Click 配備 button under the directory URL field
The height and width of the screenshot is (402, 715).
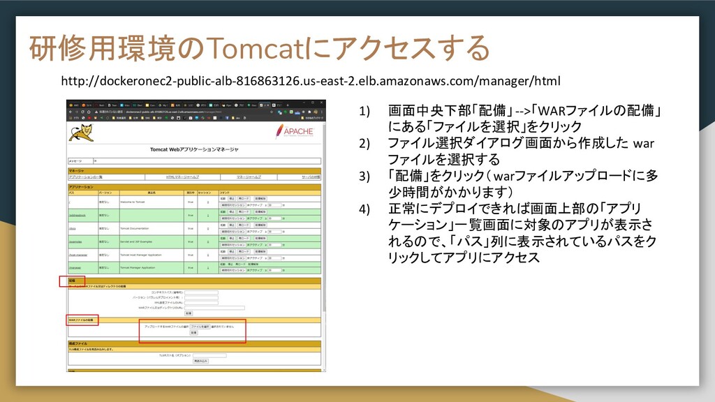click(189, 313)
